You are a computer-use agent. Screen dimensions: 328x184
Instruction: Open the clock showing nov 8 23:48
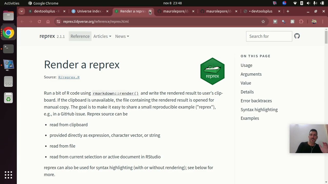click(172, 3)
